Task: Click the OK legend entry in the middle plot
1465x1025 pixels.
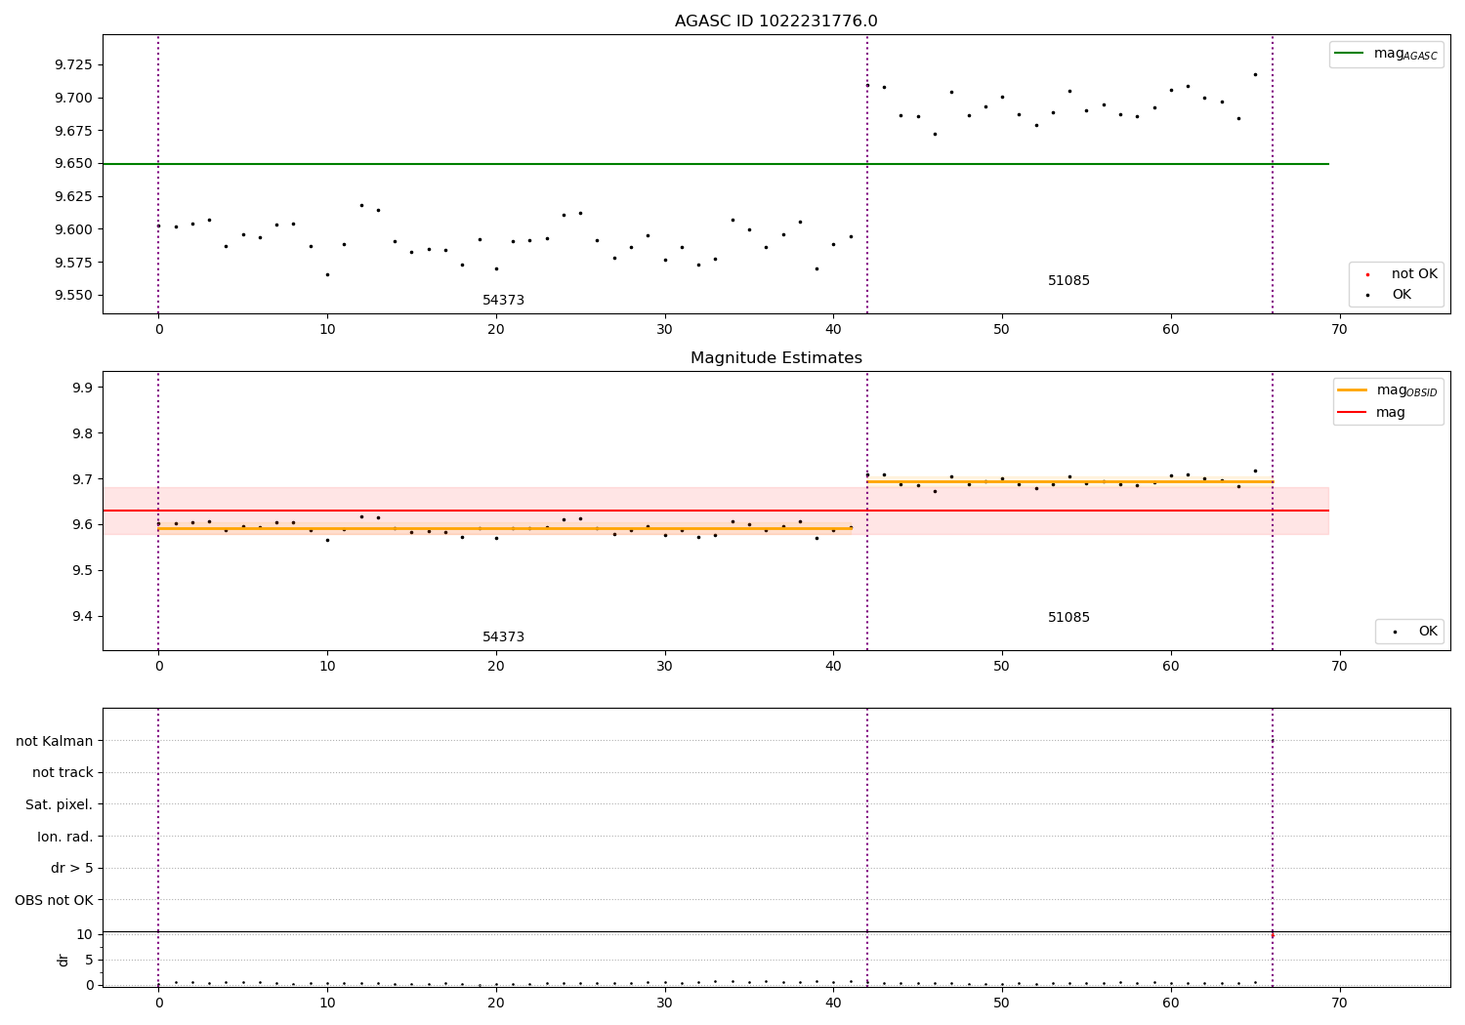Action: point(1412,632)
